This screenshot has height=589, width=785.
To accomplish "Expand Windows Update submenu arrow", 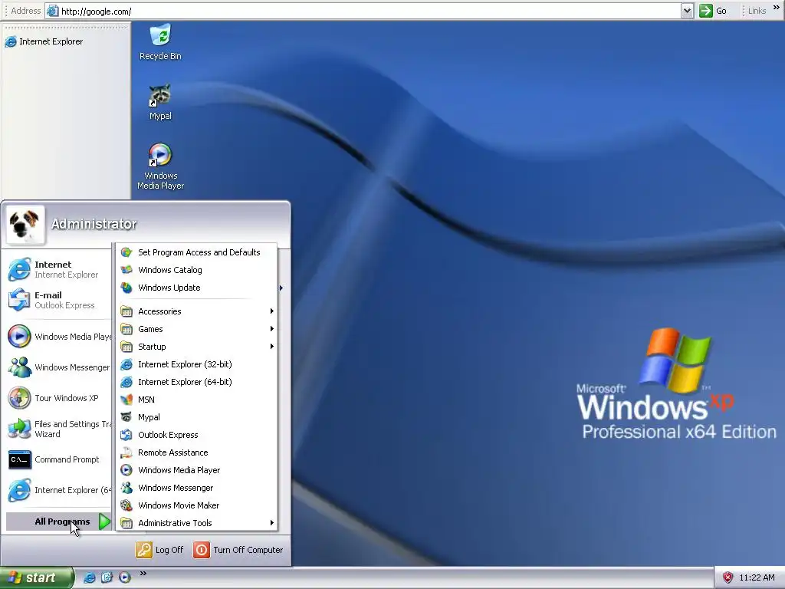I will click(x=281, y=288).
